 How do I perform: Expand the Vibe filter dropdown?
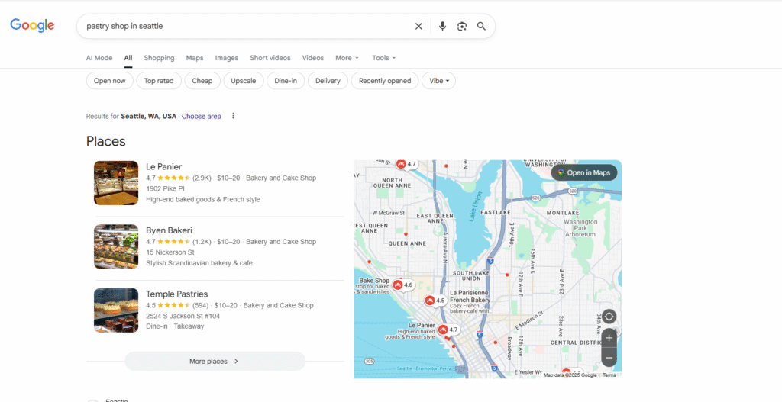[x=438, y=81]
